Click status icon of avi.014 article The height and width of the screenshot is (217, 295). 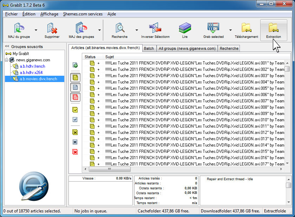point(92,145)
